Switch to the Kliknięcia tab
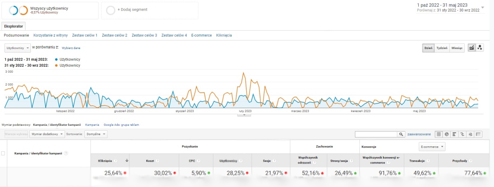The image size is (494, 187). [224, 35]
